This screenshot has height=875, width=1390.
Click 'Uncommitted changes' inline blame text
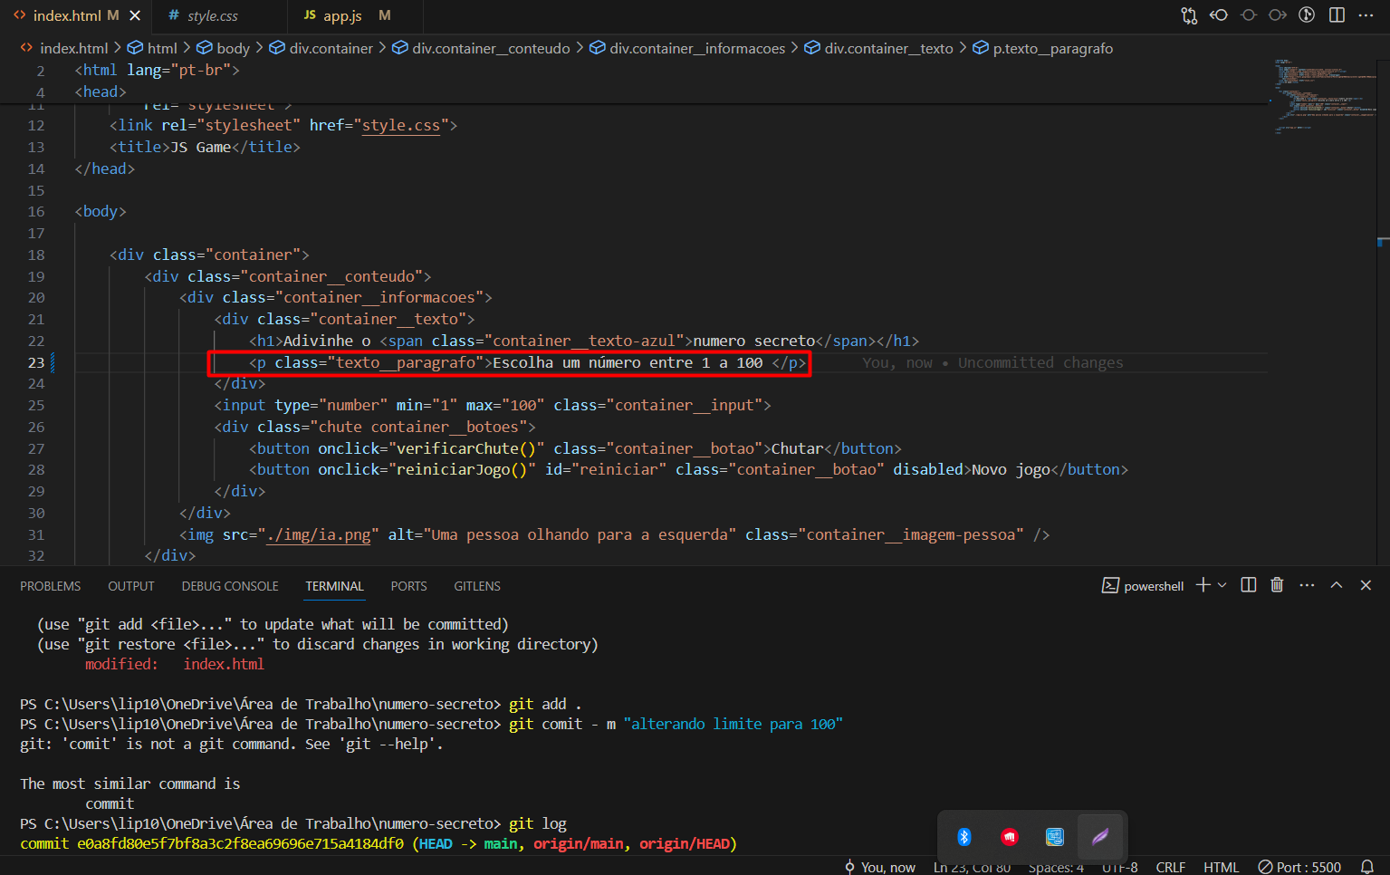[x=1040, y=362]
